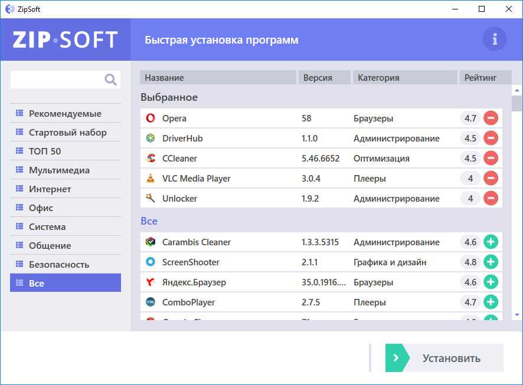
Task: Focus the search input field
Action: (x=56, y=80)
